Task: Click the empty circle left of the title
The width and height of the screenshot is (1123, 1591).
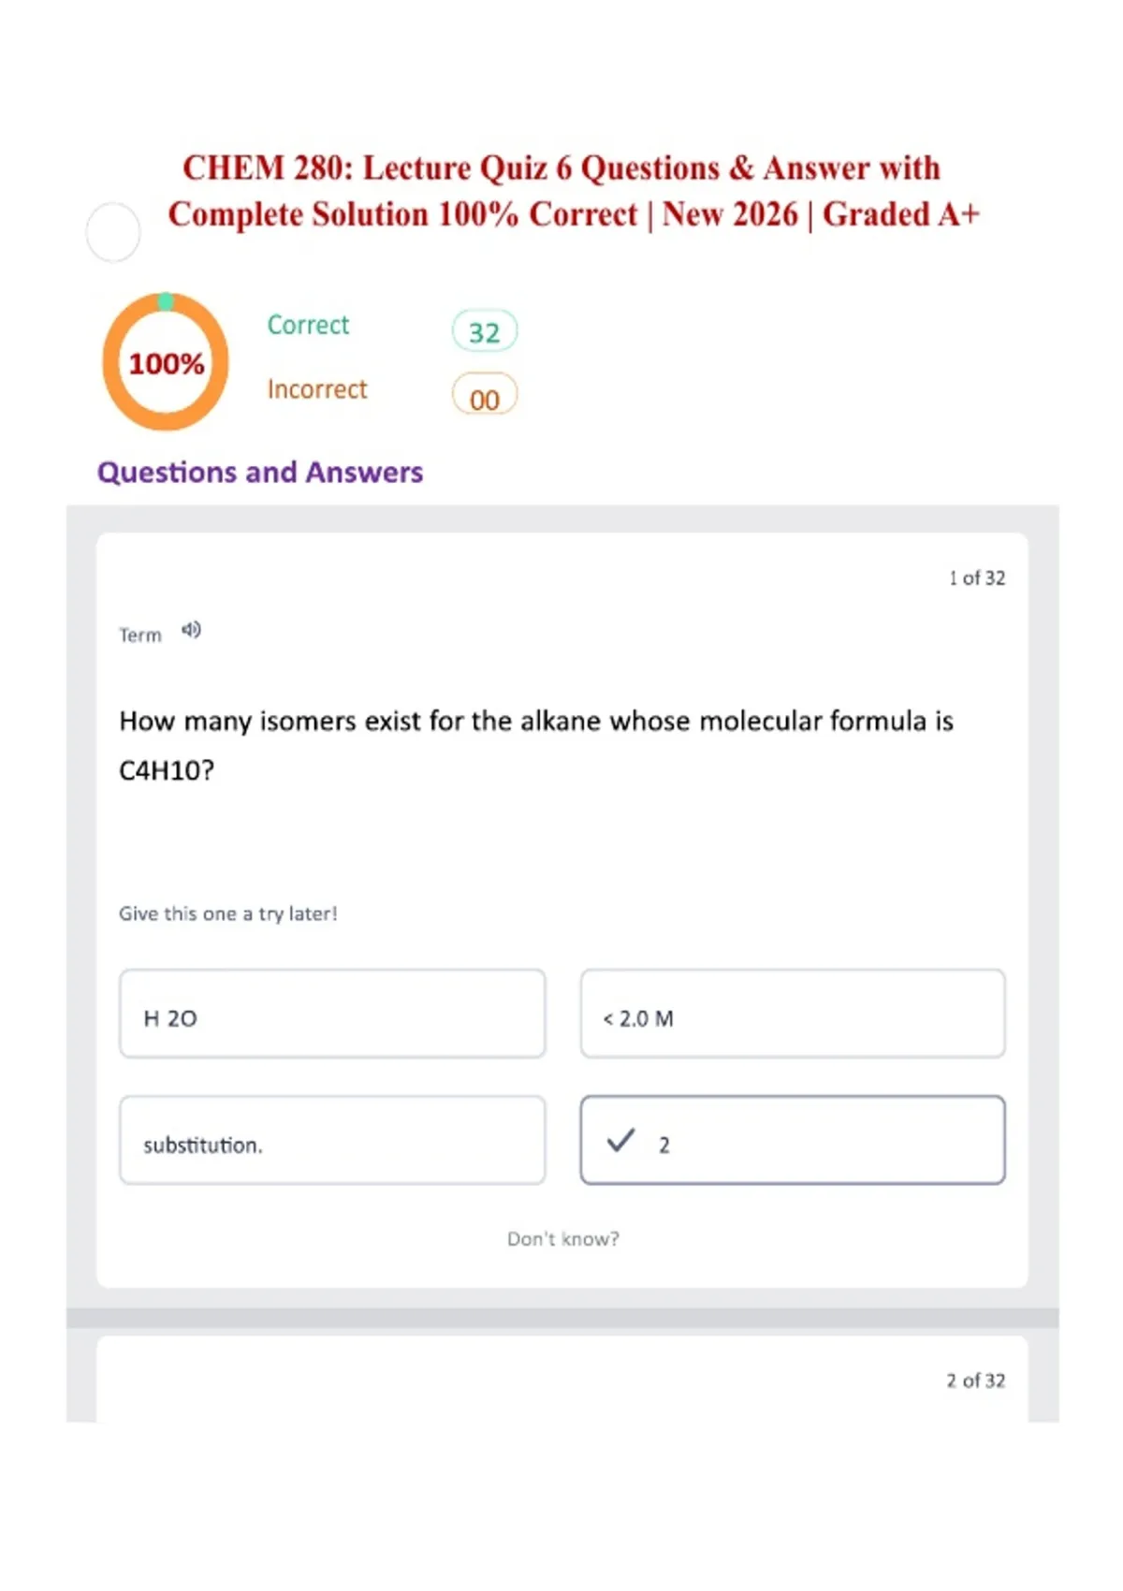Action: click(x=113, y=232)
